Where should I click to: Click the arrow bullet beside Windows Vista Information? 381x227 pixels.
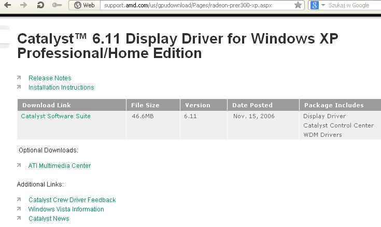pos(19,209)
